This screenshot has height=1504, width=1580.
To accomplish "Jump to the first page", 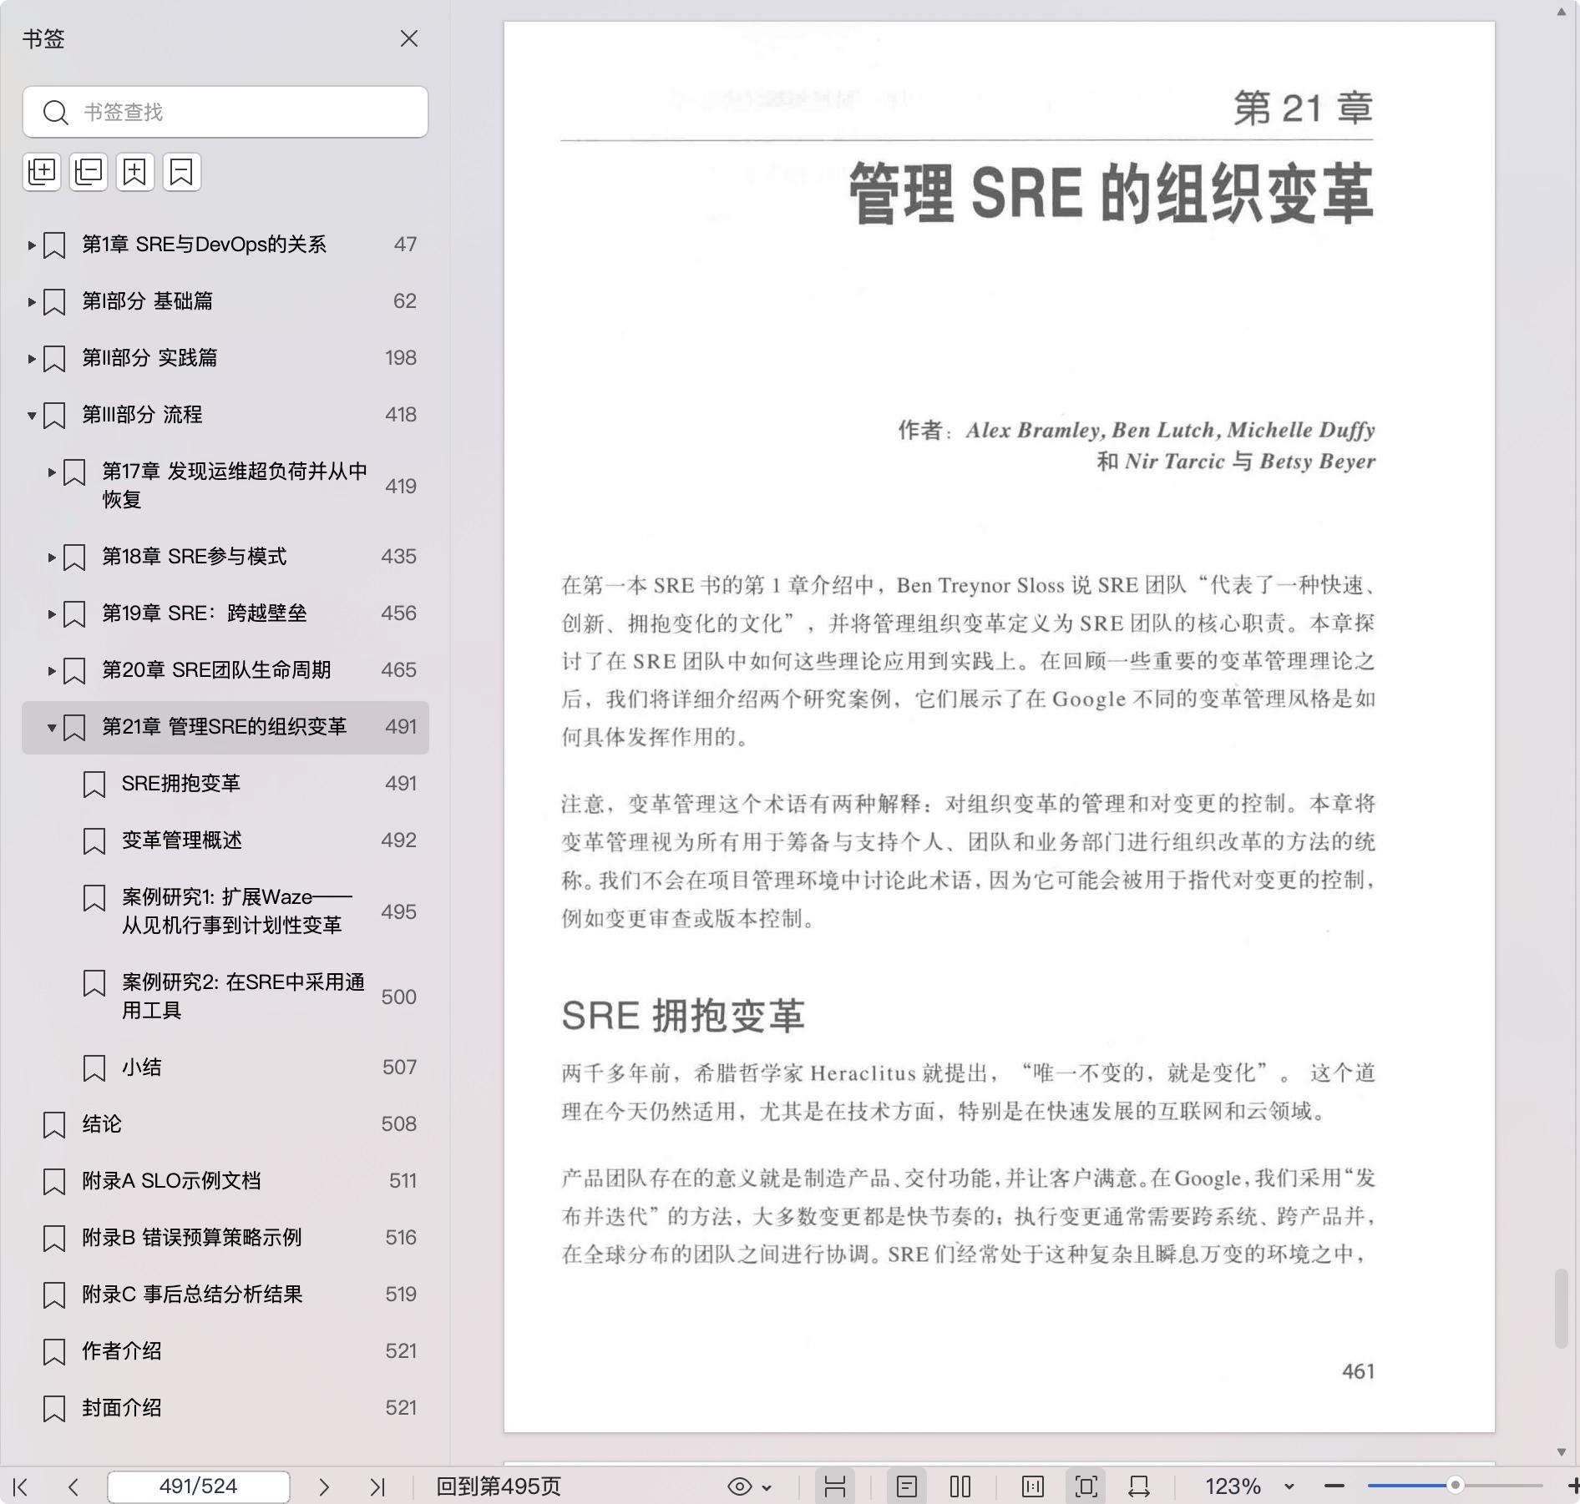I will 21,1486.
